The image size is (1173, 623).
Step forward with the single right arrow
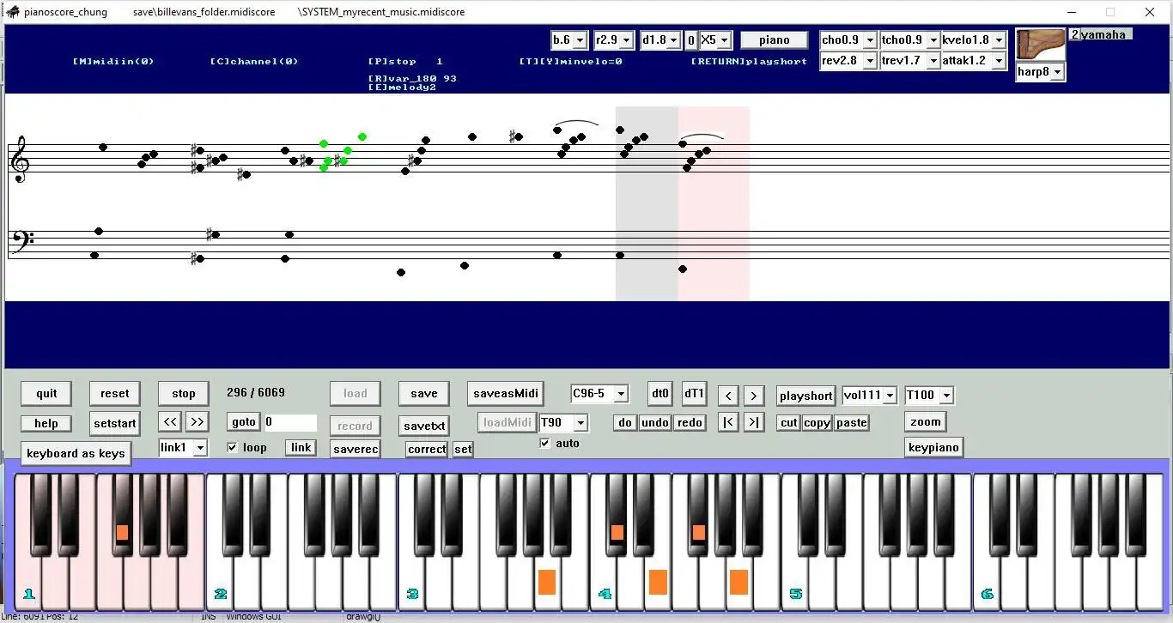(753, 396)
